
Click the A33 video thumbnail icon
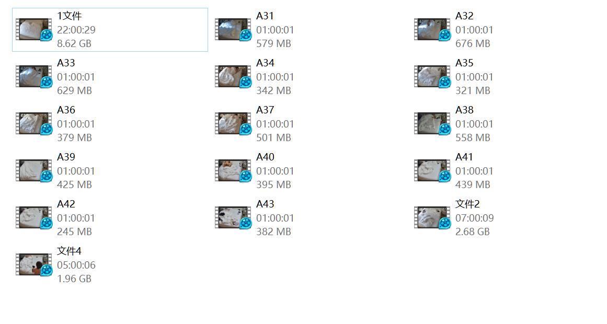coord(33,77)
